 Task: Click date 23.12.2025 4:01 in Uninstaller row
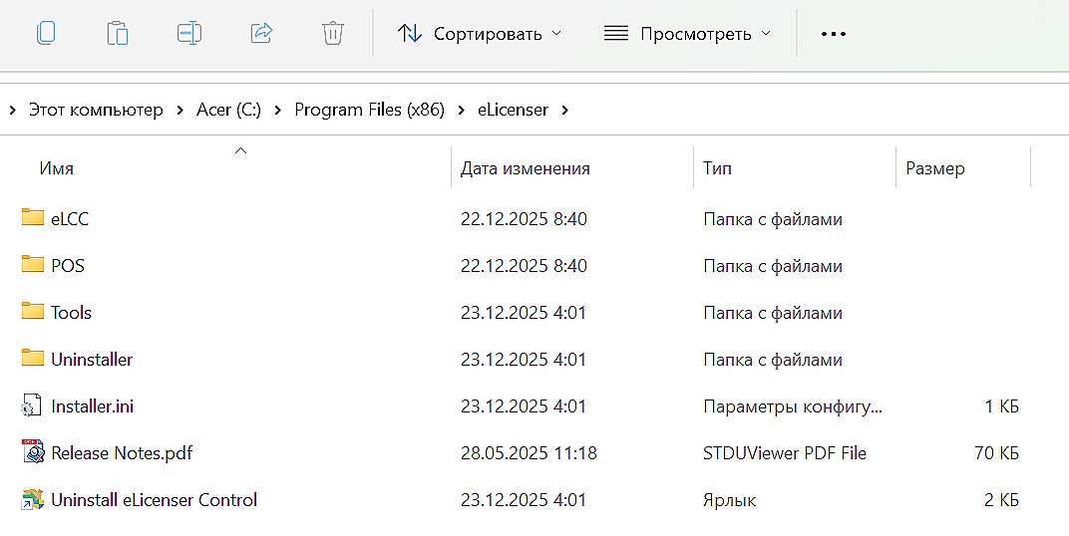(x=524, y=361)
